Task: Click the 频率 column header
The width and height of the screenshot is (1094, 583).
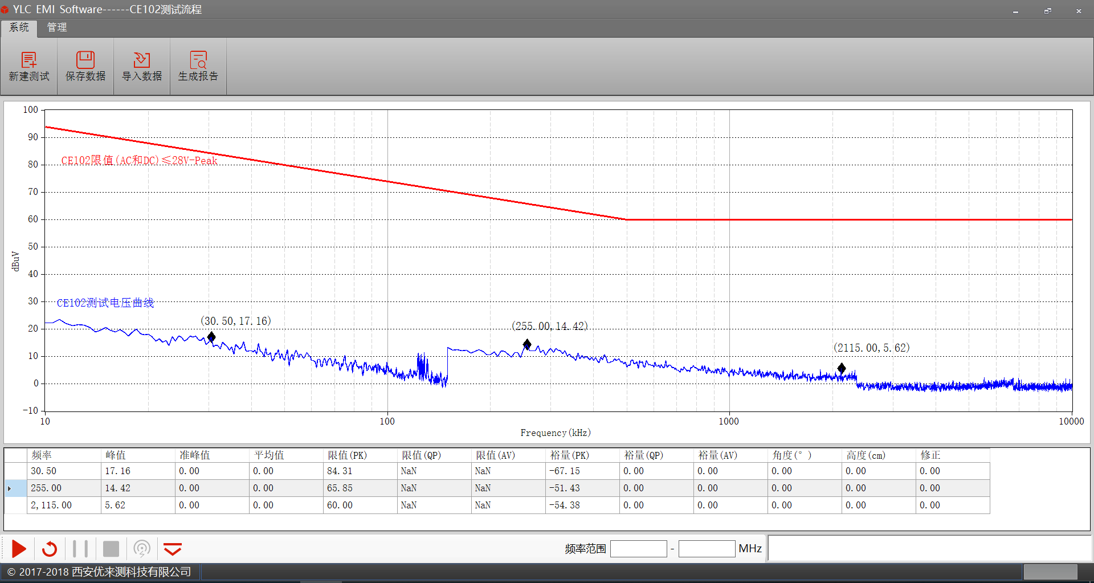Action: point(63,455)
